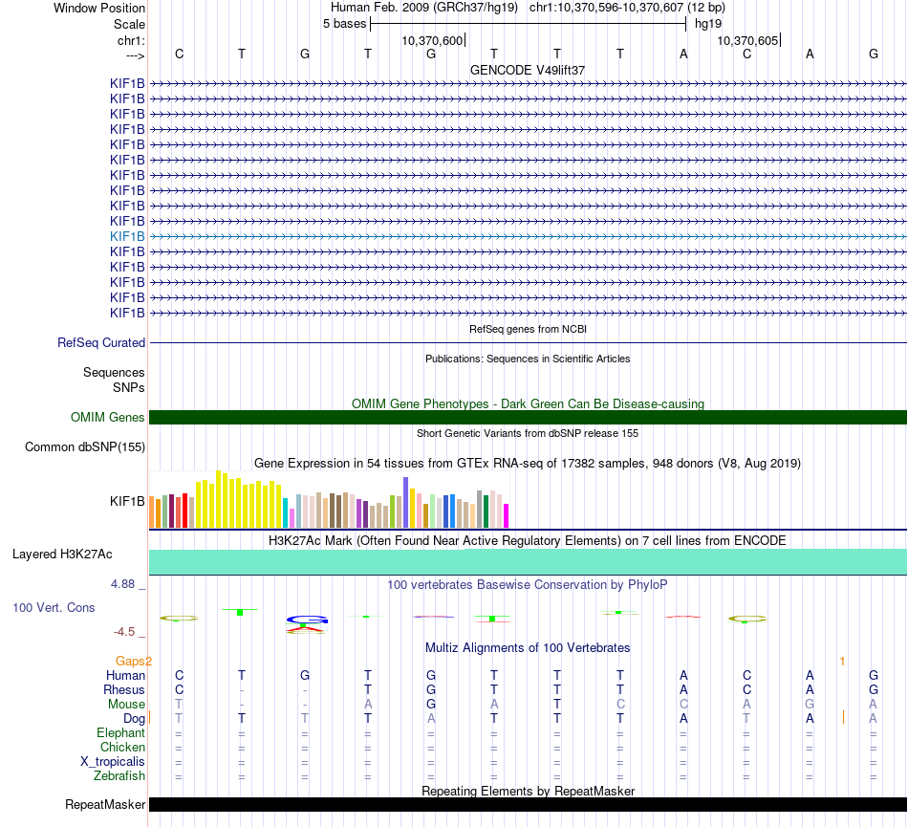Click the 10,370,605 position marker

[747, 40]
